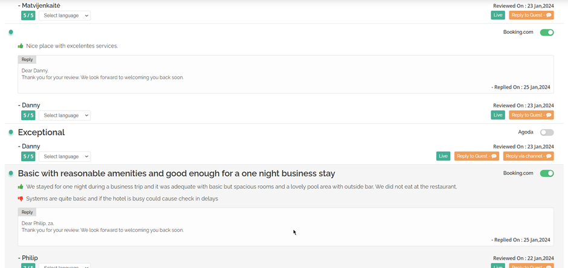Click thumbs-up icon beside "We stayed for one night"
Viewport: 568px width, 268px height.
[x=21, y=187]
